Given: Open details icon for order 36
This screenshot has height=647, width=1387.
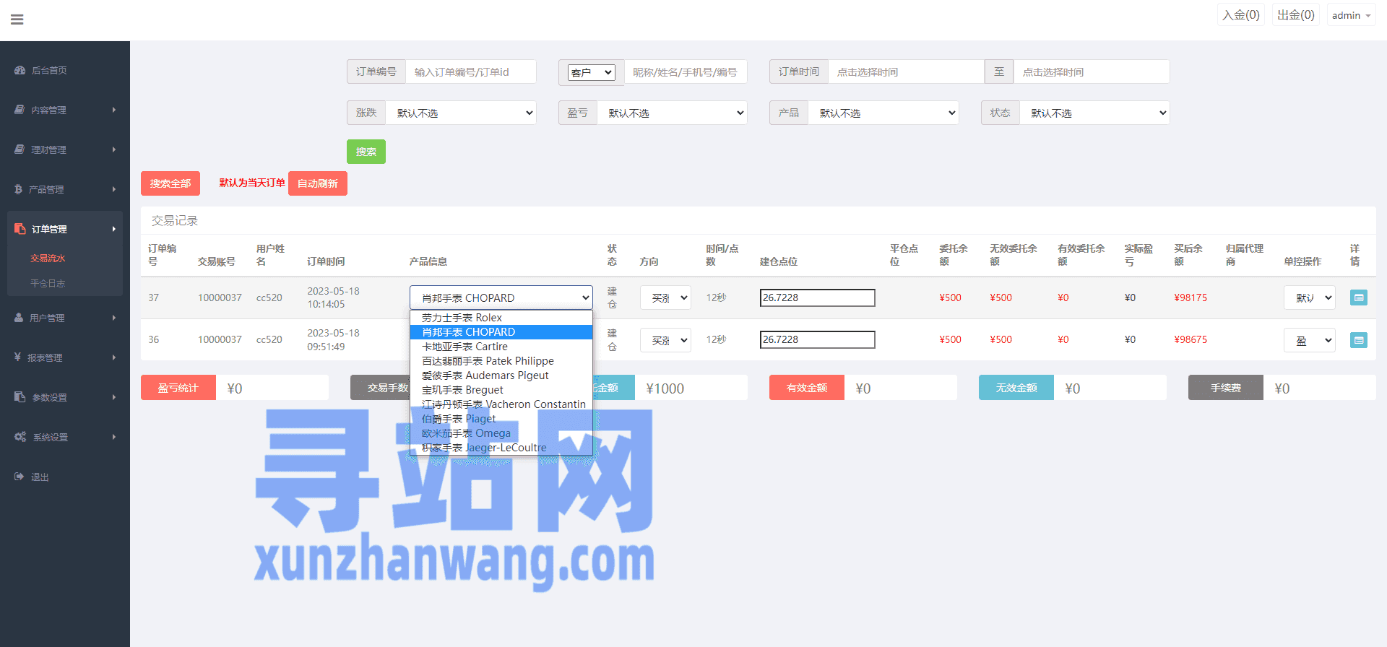Looking at the screenshot, I should coord(1359,339).
